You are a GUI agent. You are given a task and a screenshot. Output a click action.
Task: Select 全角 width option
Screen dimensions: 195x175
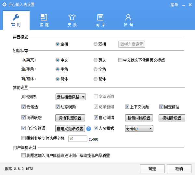coord(95,69)
